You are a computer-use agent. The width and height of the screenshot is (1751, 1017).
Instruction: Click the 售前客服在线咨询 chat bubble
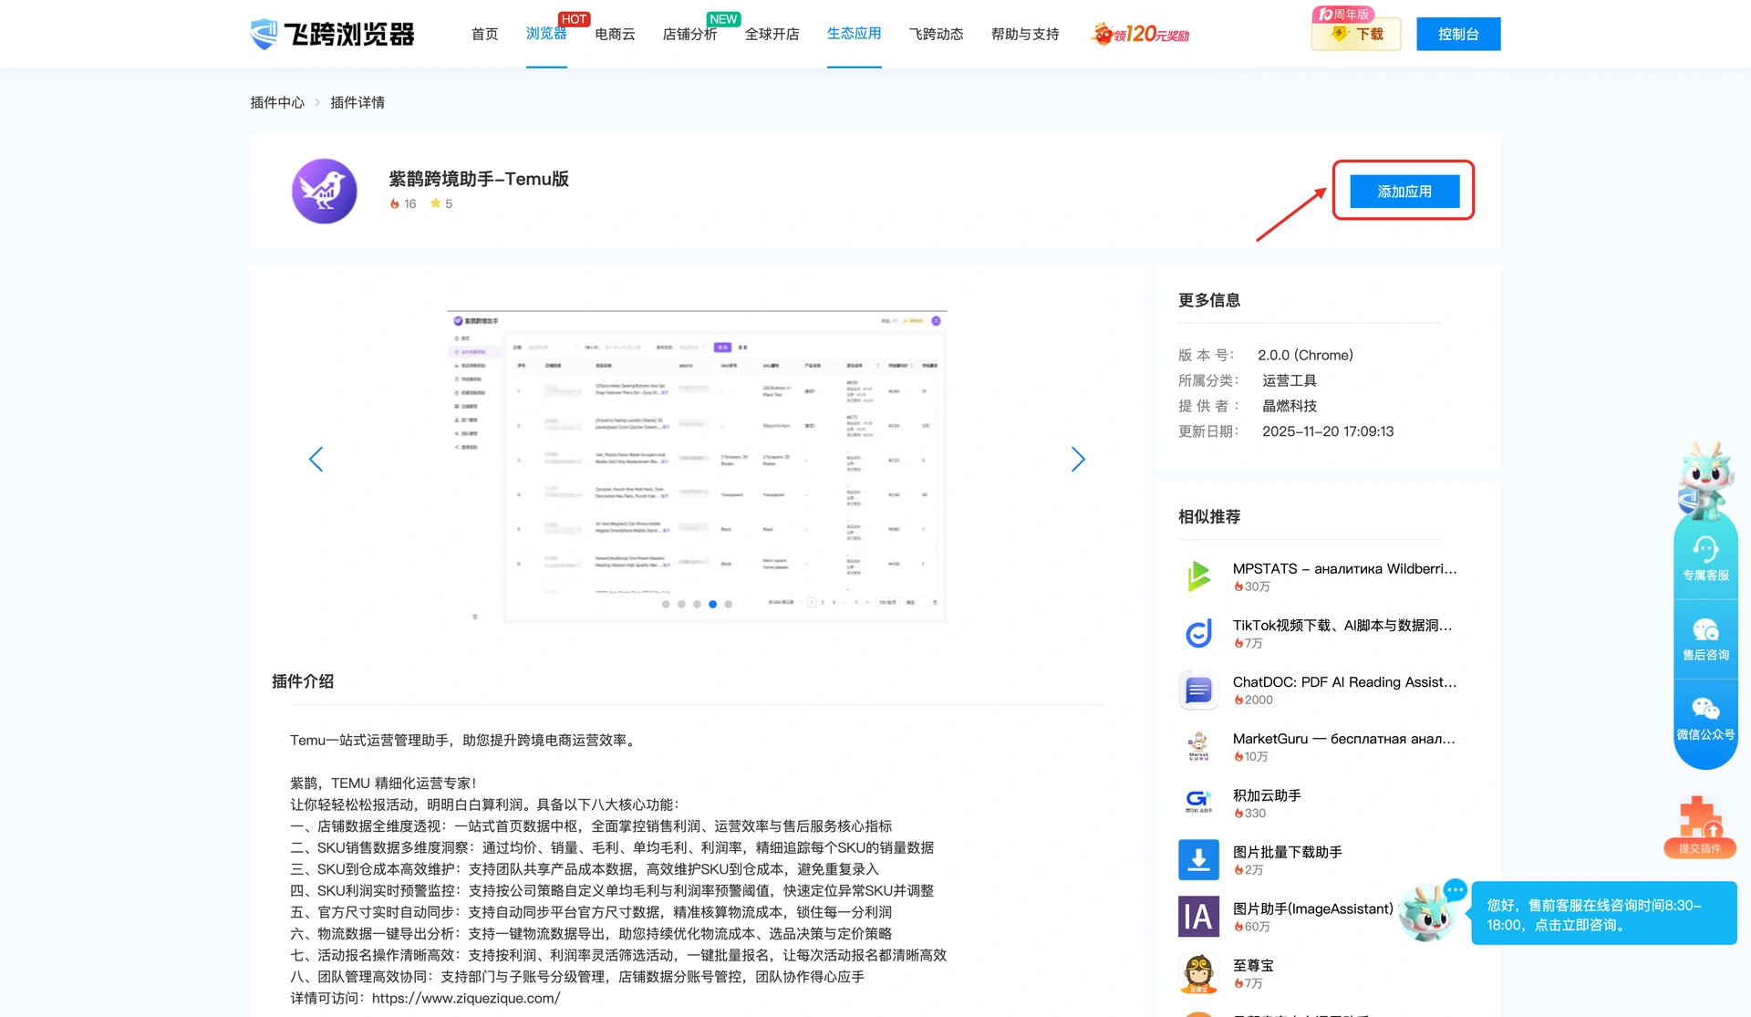tap(1603, 914)
